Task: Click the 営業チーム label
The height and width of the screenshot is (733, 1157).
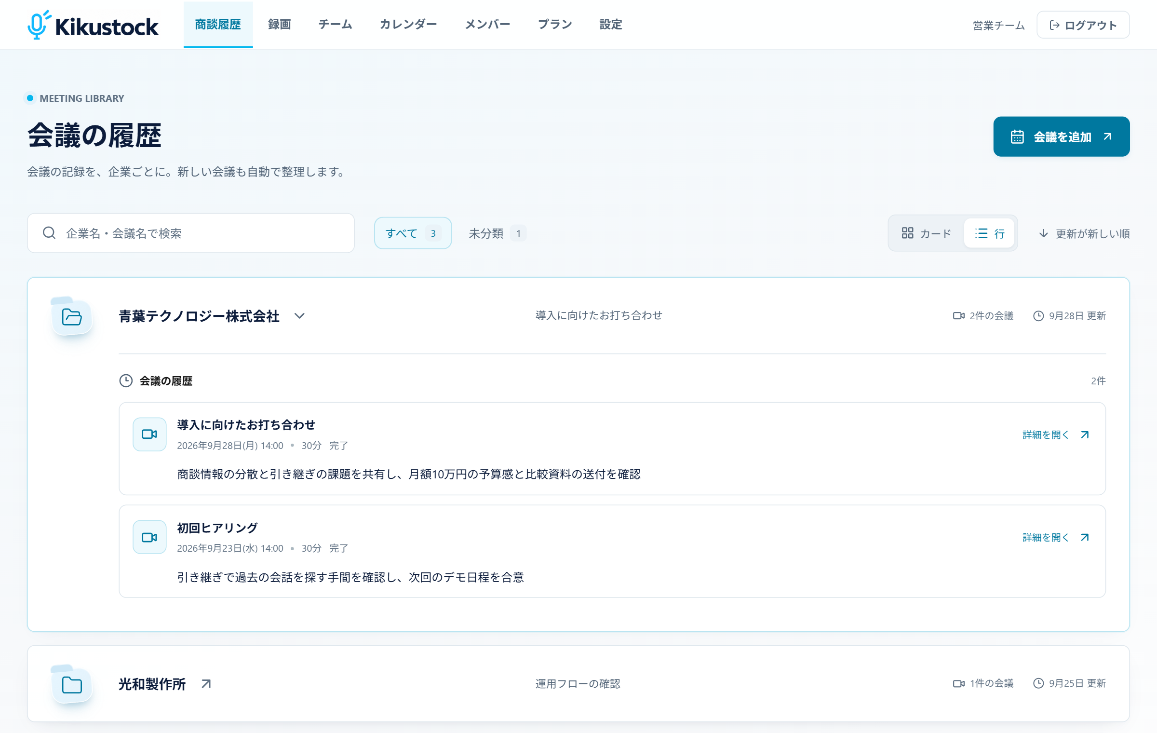Action: [x=999, y=25]
